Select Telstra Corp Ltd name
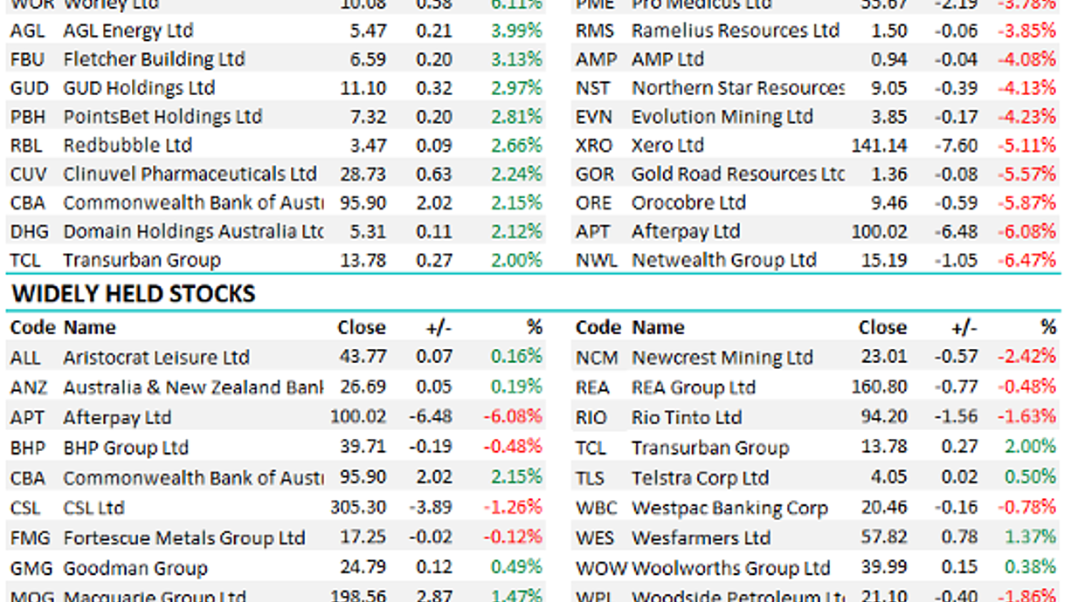1071x602 pixels. point(701,478)
